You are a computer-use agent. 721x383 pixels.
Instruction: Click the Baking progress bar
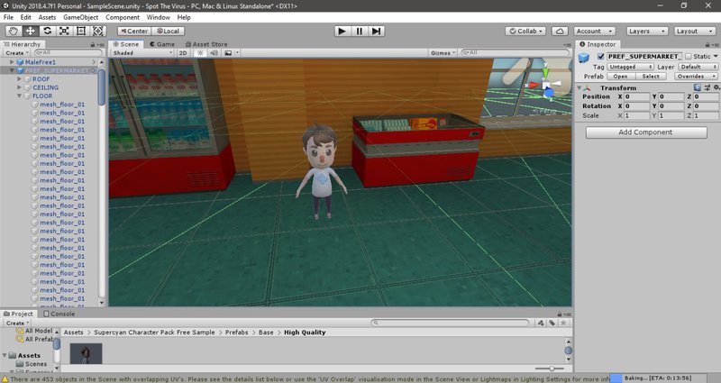658,378
